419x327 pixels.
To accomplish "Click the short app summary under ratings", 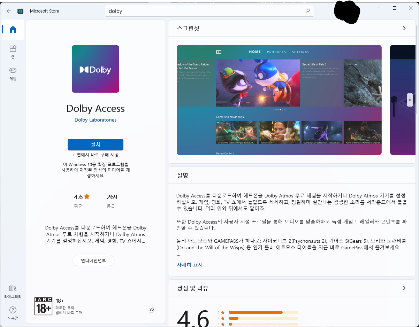I will point(96,234).
